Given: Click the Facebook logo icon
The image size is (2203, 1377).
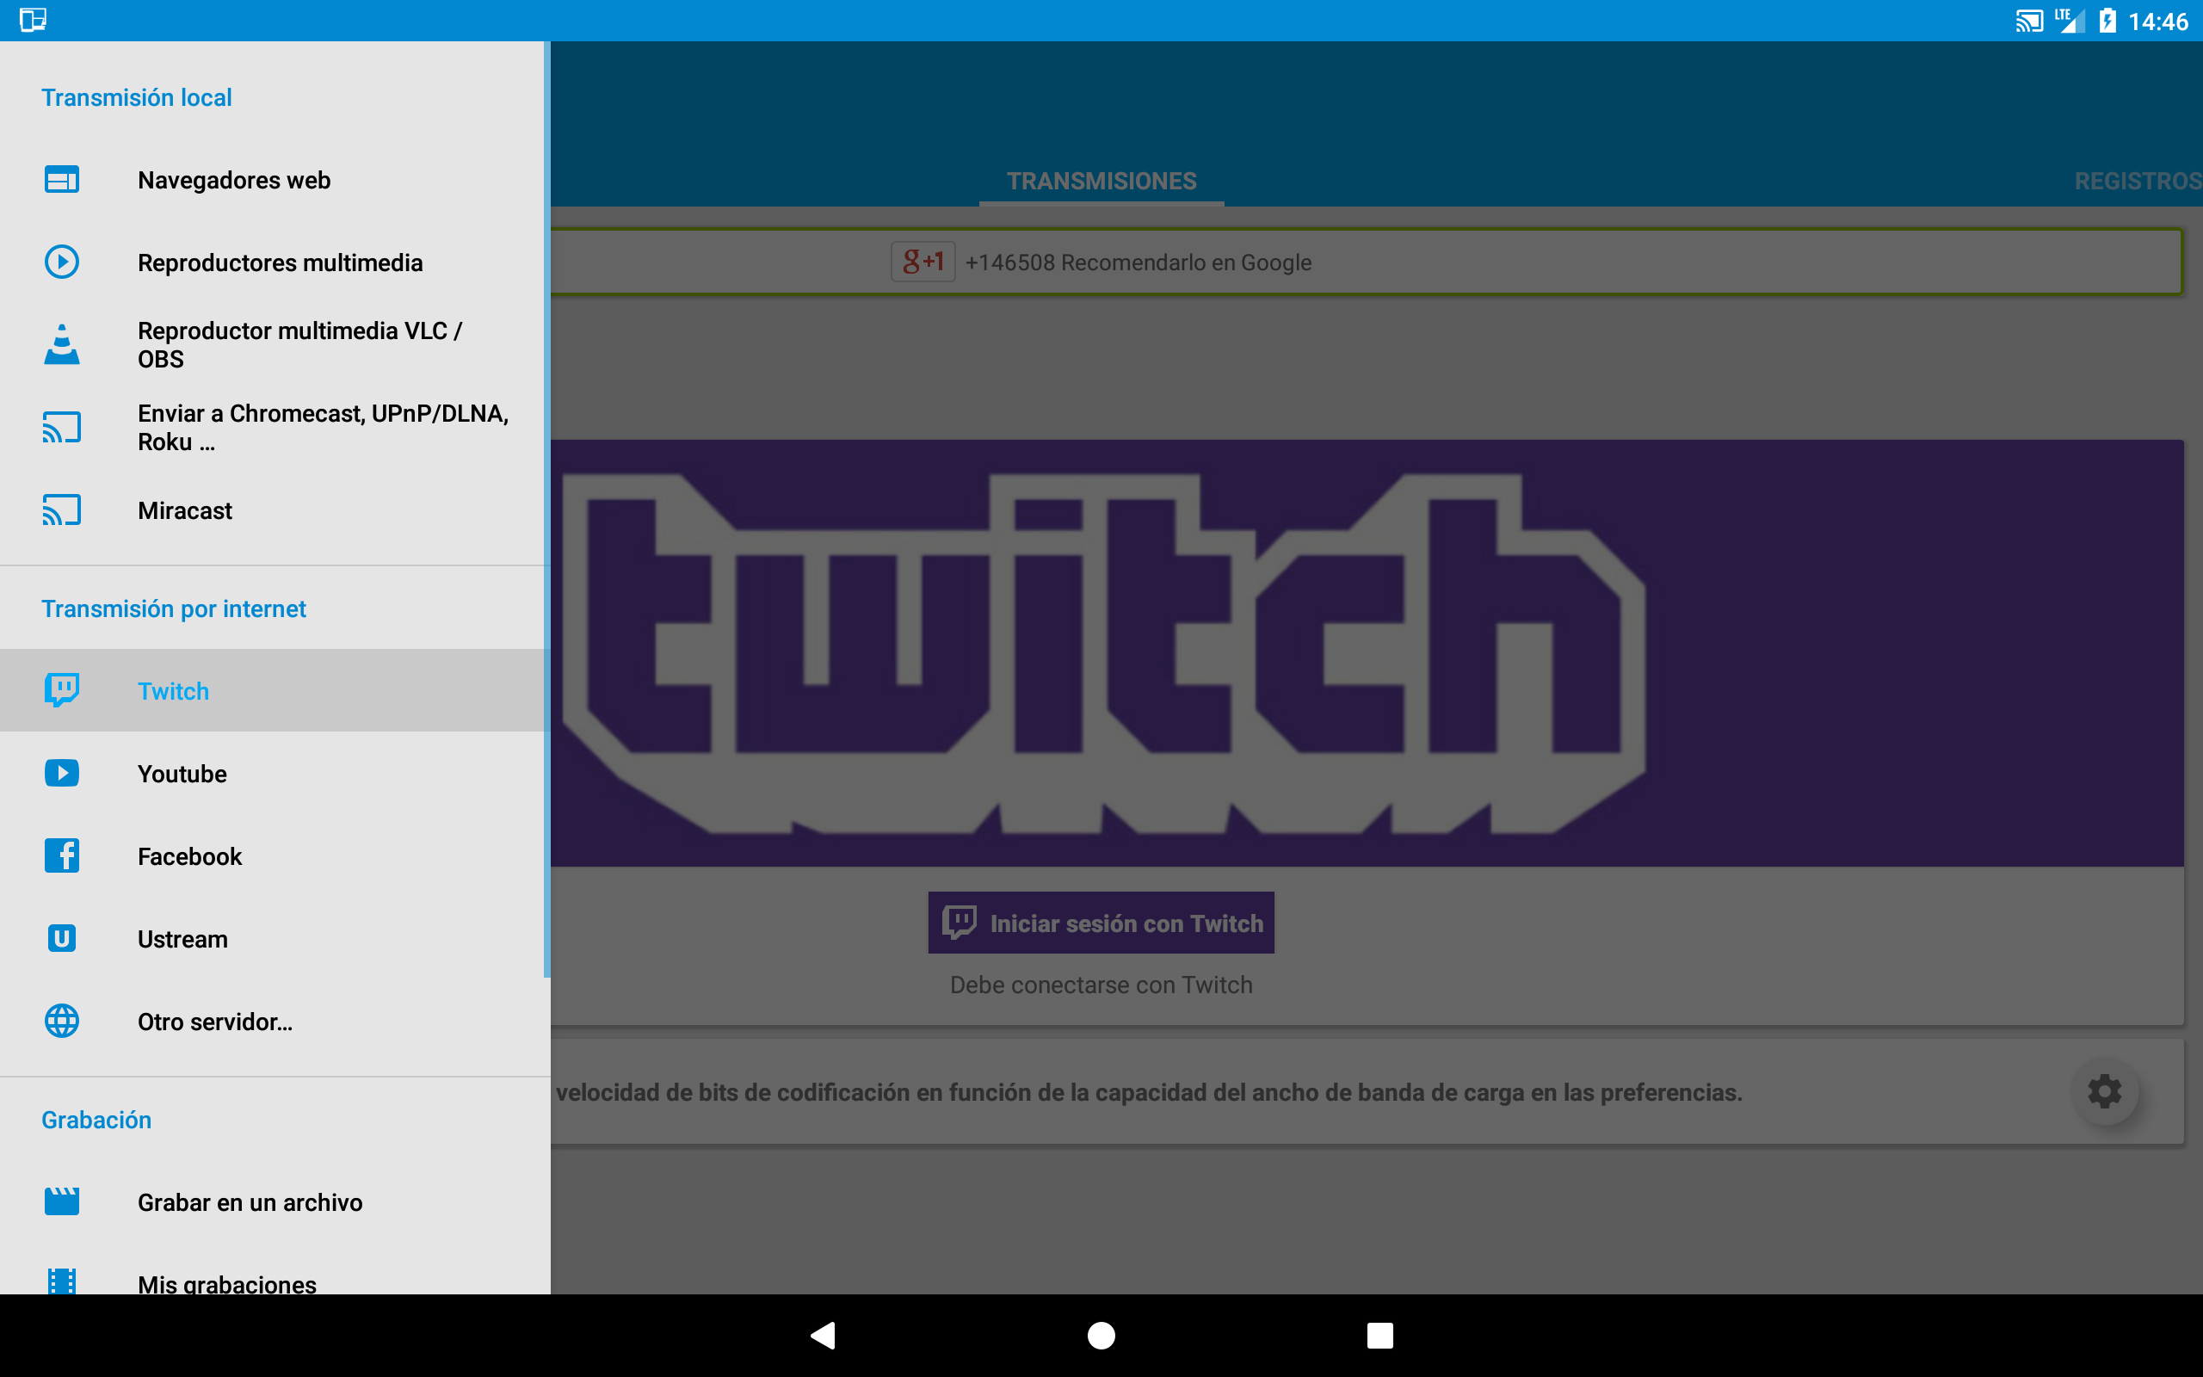Looking at the screenshot, I should (62, 855).
